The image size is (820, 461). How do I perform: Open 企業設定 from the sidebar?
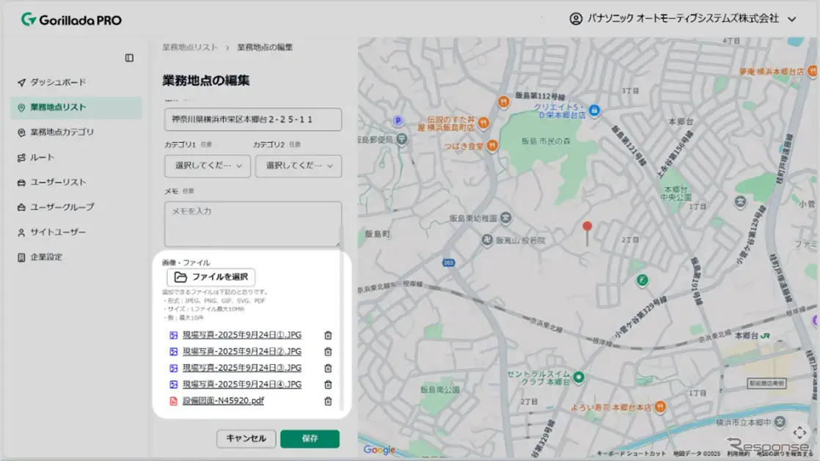47,257
